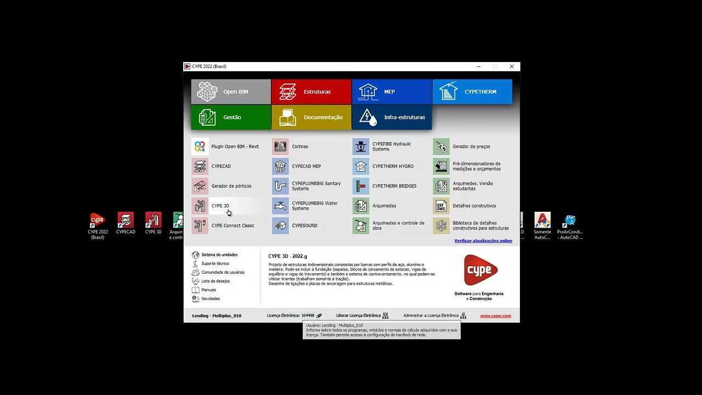Screen dimensions: 702x395
Task: Click the Verificar atualizações online link
Action: [x=483, y=241]
